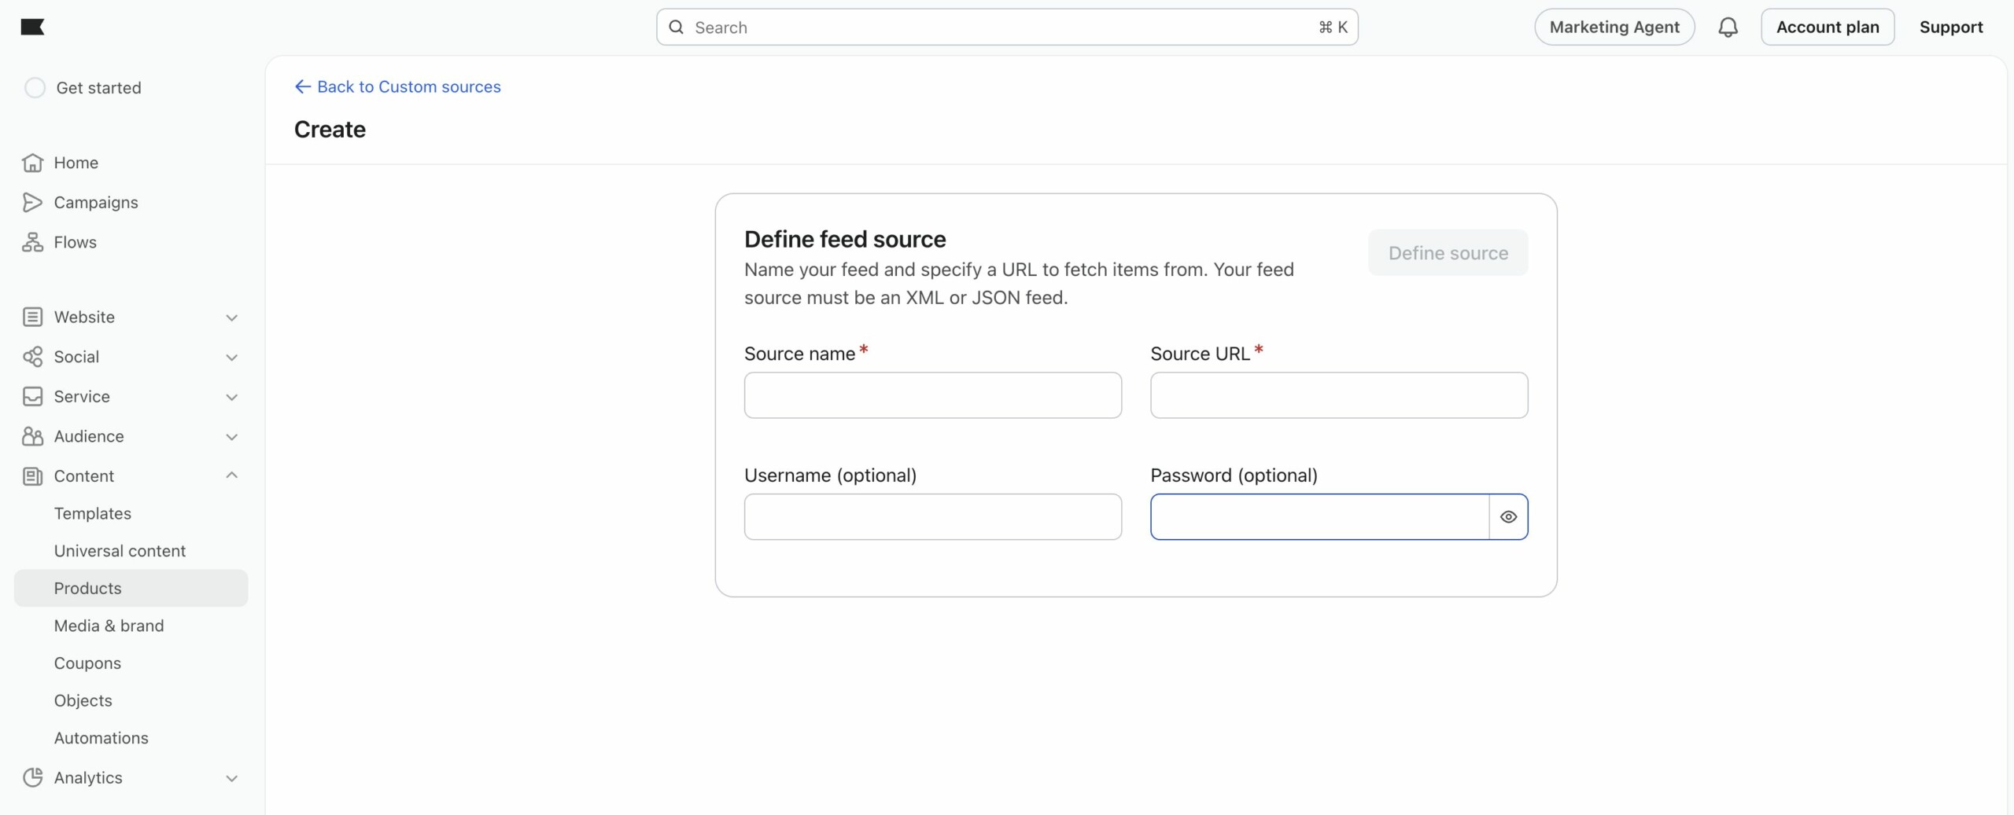This screenshot has width=2014, height=815.
Task: Open notifications bell
Action: [x=1728, y=28]
